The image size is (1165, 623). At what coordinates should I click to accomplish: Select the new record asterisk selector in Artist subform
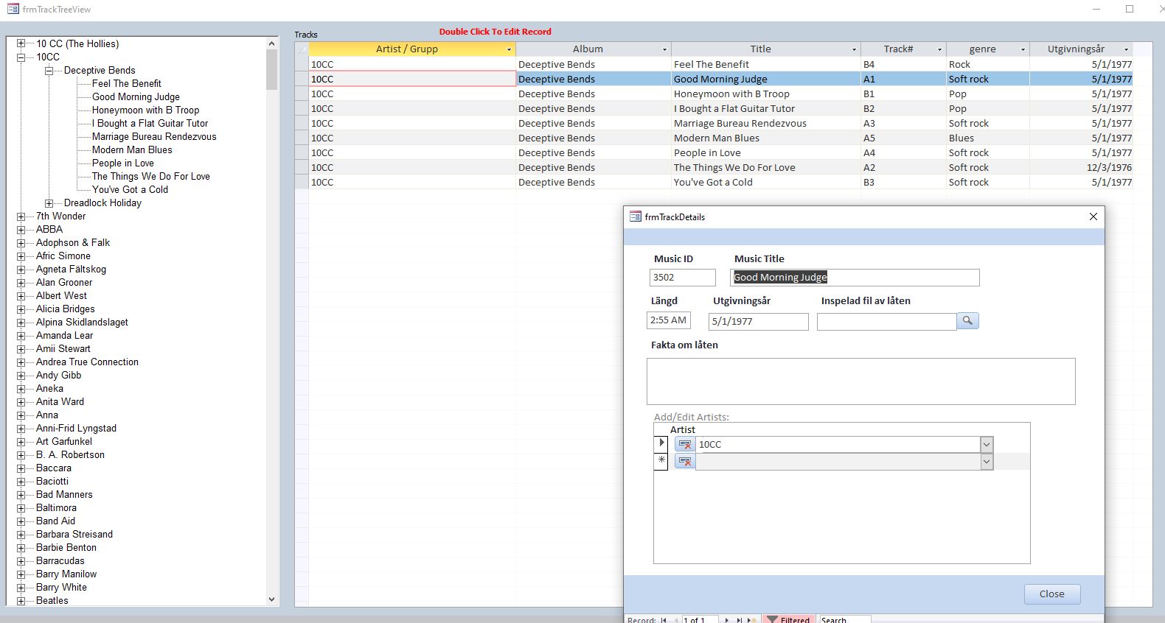pos(661,461)
